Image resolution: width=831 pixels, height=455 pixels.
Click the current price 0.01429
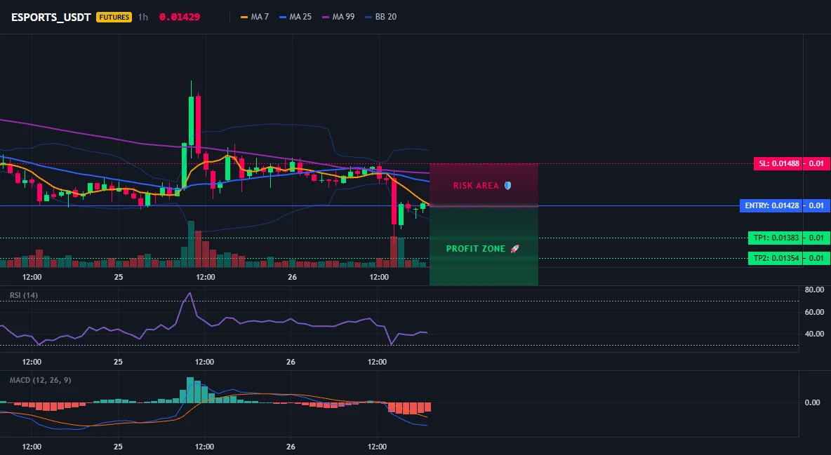coord(180,17)
